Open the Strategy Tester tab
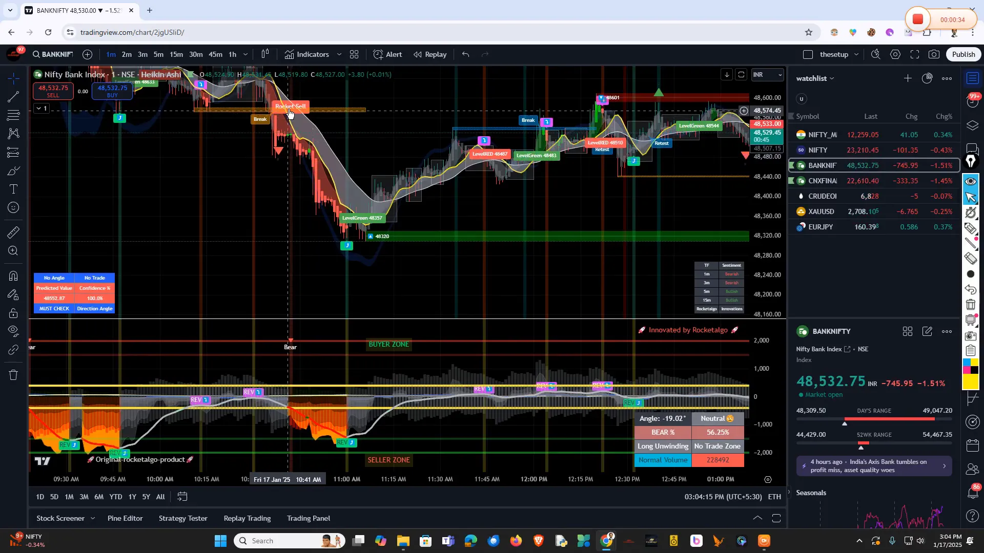 click(x=183, y=518)
